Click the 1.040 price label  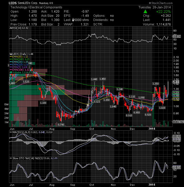point(113,106)
